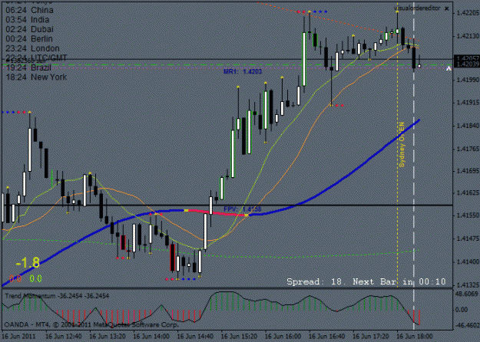This screenshot has height=342, width=480.
Task: Click the 0.00 indicator scale value
Action: [x=462, y=310]
